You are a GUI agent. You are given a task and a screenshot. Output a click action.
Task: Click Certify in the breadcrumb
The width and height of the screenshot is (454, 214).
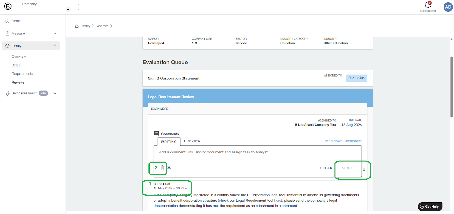point(85,26)
